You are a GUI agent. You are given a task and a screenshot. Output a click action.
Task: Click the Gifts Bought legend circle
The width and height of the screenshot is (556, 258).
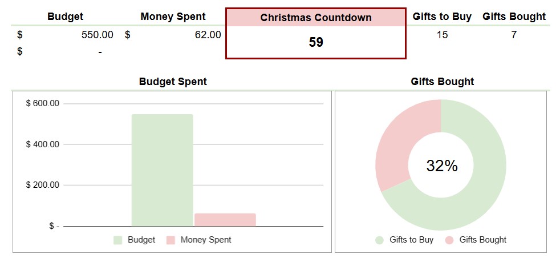coord(449,240)
